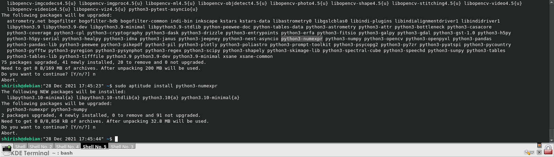The width and height of the screenshot is (554, 157).
Task: Expand the chevron beside the wrench
Action: pyautogui.click(x=532, y=152)
